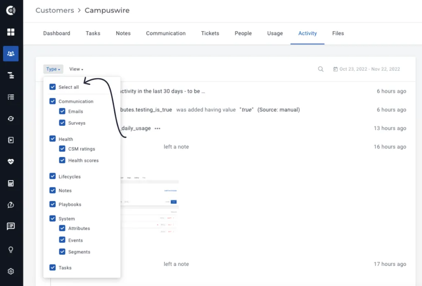Viewport: 422px width, 286px height.
Task: Toggle the Surveys checkbox
Action: click(62, 123)
